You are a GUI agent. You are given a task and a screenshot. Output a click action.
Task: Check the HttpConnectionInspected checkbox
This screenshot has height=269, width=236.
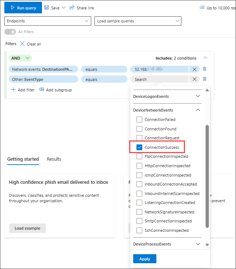coord(139,166)
